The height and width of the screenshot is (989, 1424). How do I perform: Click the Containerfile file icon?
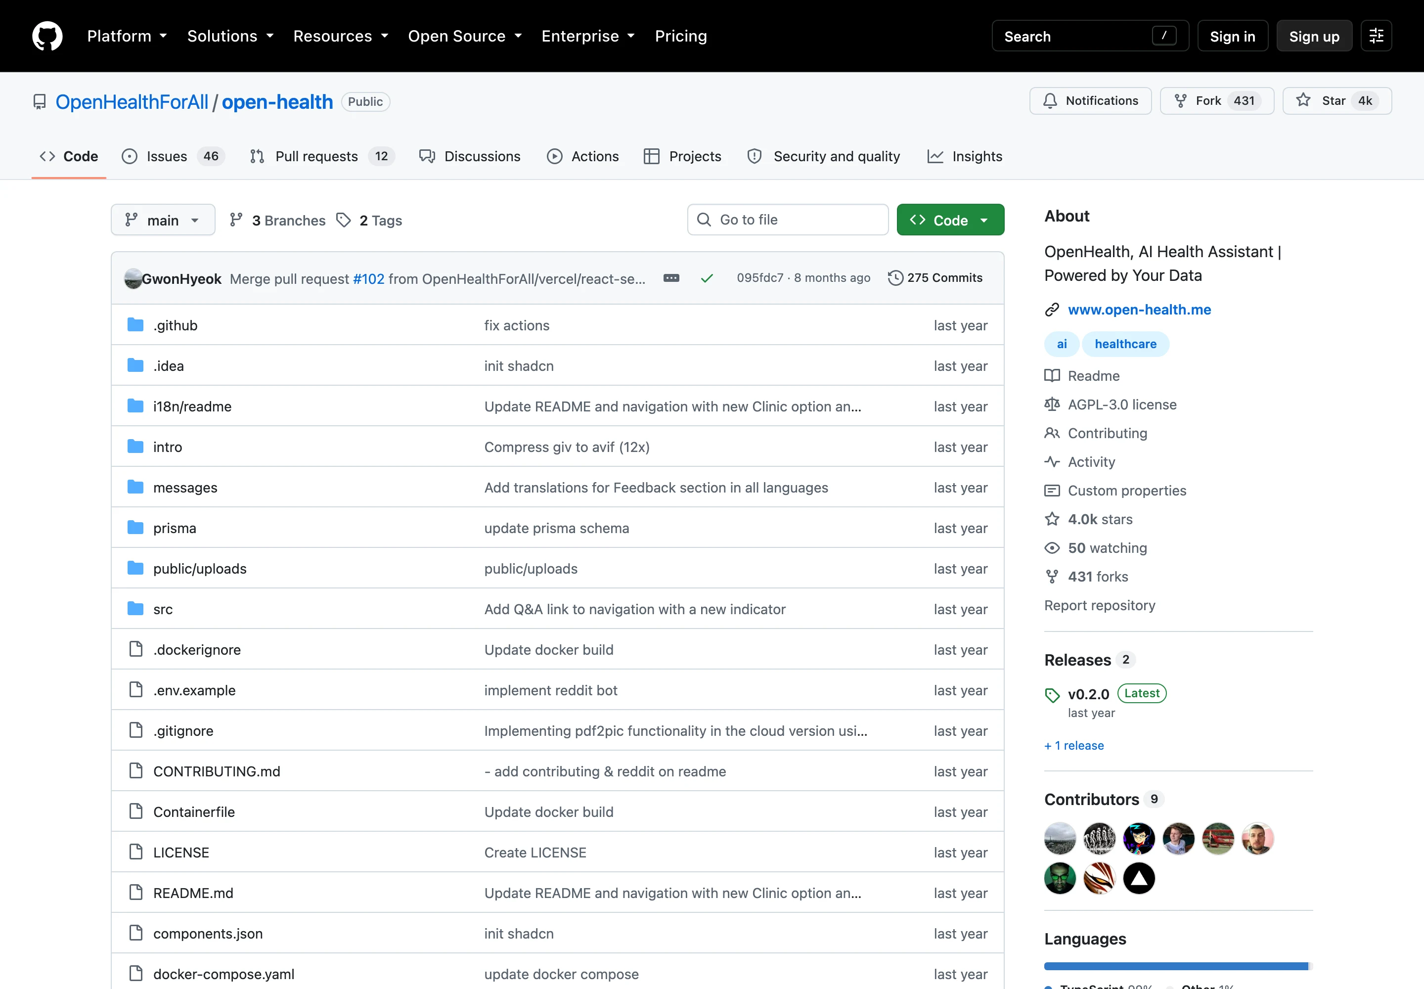(135, 811)
